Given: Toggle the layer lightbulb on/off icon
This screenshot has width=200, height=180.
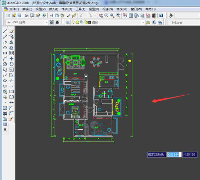Looking at the screenshot, I should tap(73, 22).
